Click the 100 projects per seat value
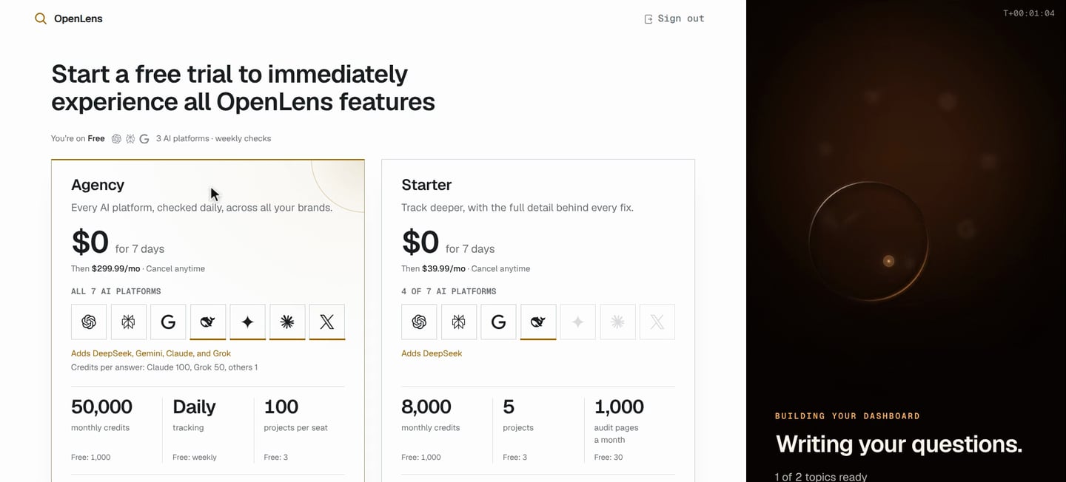Screen dimensions: 1066x482 tap(281, 407)
